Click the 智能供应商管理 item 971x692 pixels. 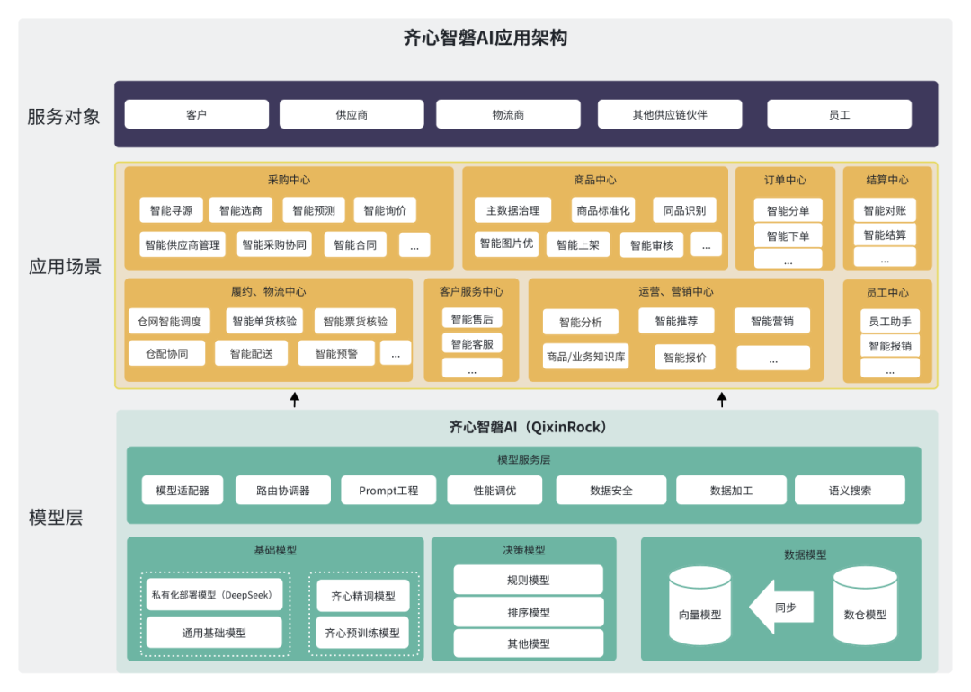tap(182, 244)
